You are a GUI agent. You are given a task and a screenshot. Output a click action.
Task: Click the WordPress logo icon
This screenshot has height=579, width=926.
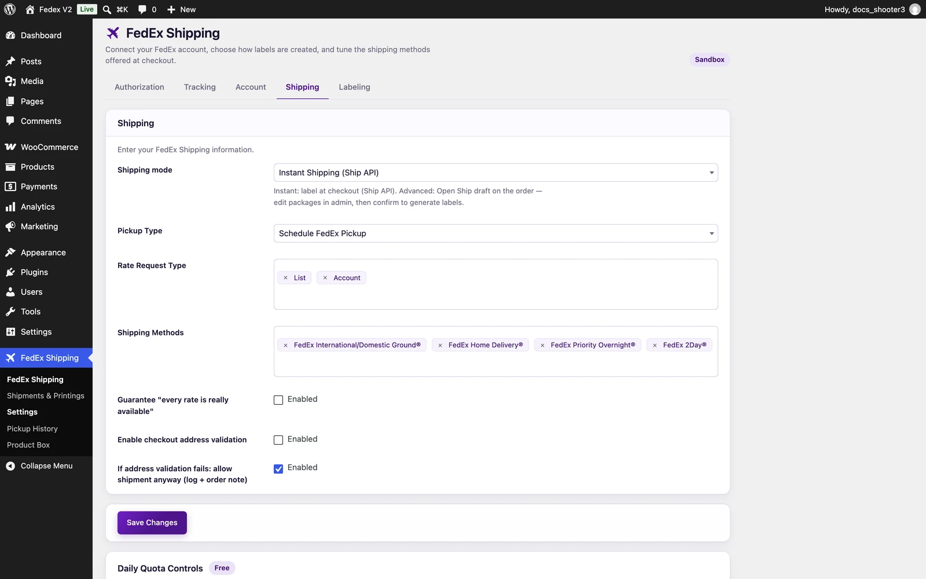click(x=10, y=9)
